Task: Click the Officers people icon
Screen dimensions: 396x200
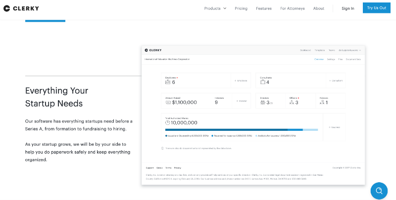Action: click(x=292, y=102)
